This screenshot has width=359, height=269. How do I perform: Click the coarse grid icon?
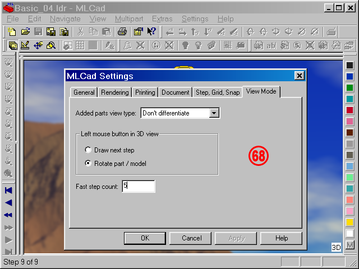click(x=80, y=45)
